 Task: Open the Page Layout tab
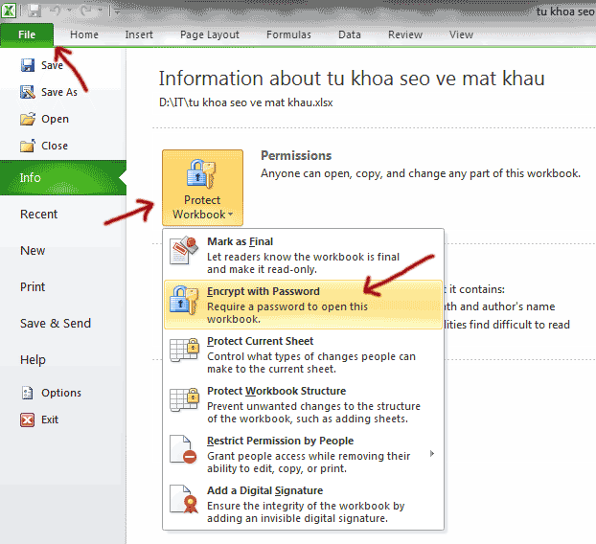(x=210, y=34)
